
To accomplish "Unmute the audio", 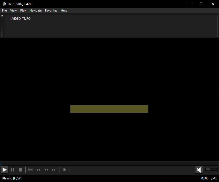I will click(x=199, y=170).
